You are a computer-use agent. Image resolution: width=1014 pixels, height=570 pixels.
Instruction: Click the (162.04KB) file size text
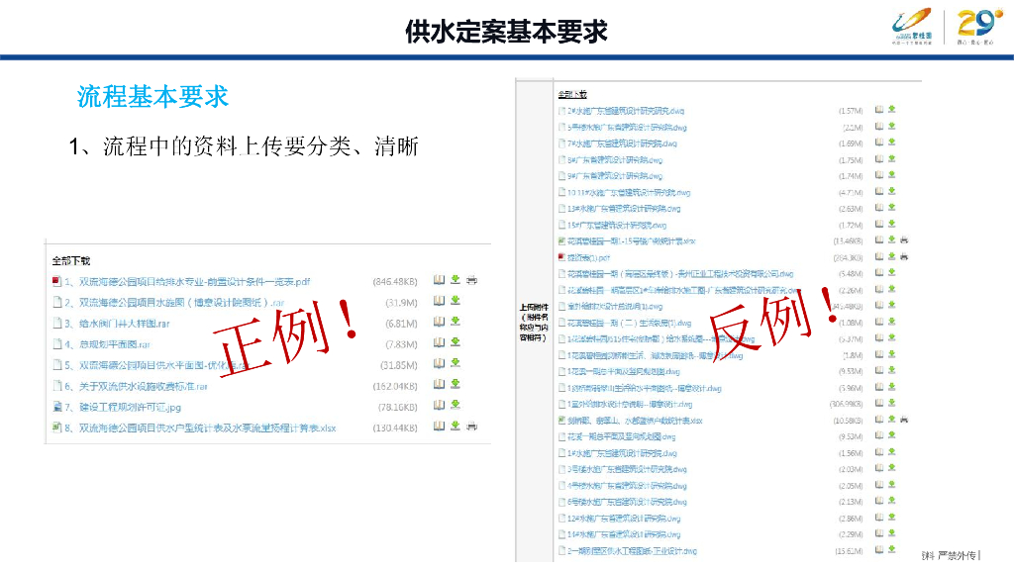[x=395, y=387]
